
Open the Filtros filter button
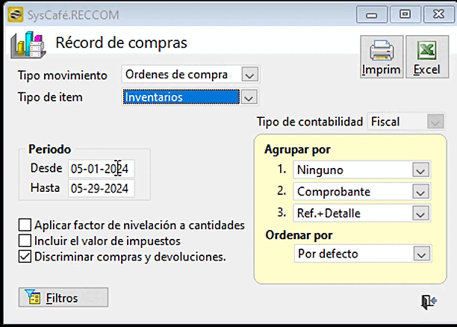pyautogui.click(x=63, y=297)
